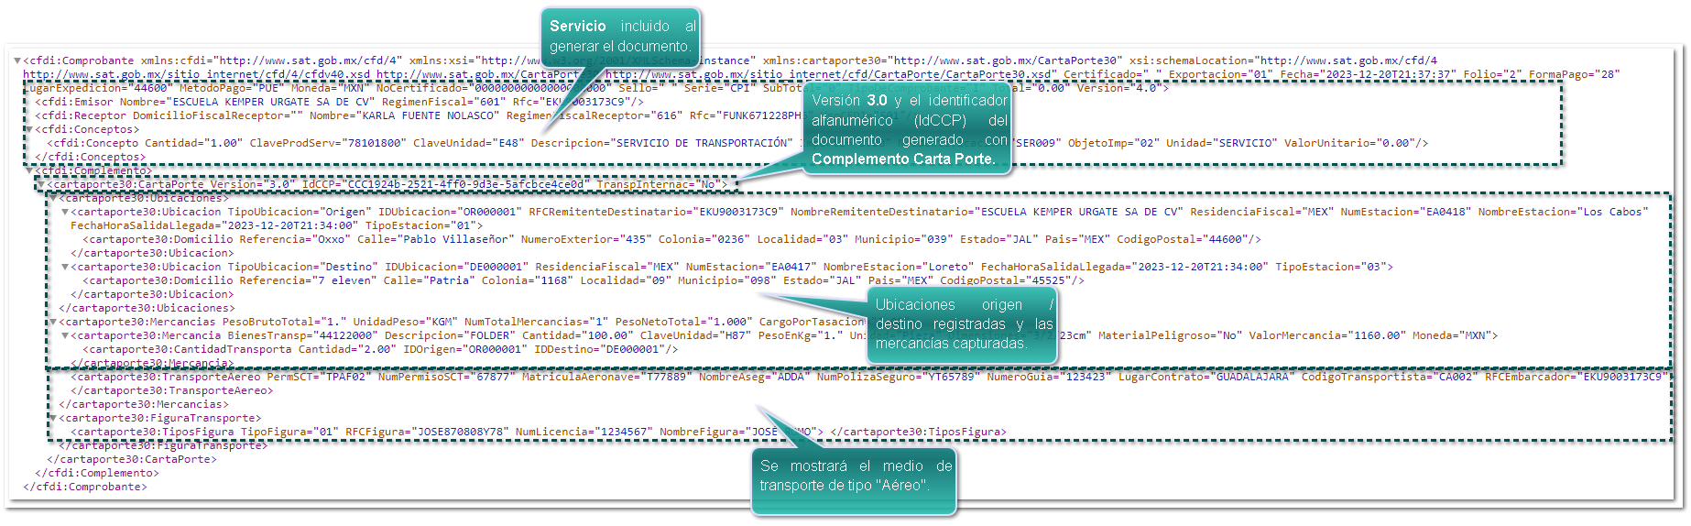Select the Origen FechaHoraSalidaLlegada value
Screen dimensions: 1691x526
pyautogui.click(x=291, y=225)
